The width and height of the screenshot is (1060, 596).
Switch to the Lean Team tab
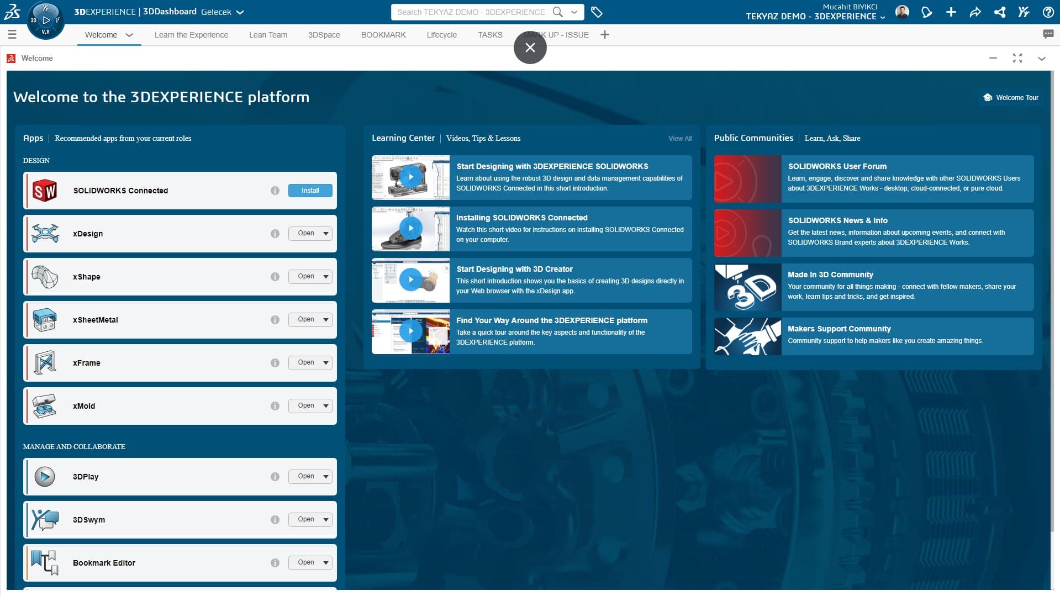tap(268, 35)
